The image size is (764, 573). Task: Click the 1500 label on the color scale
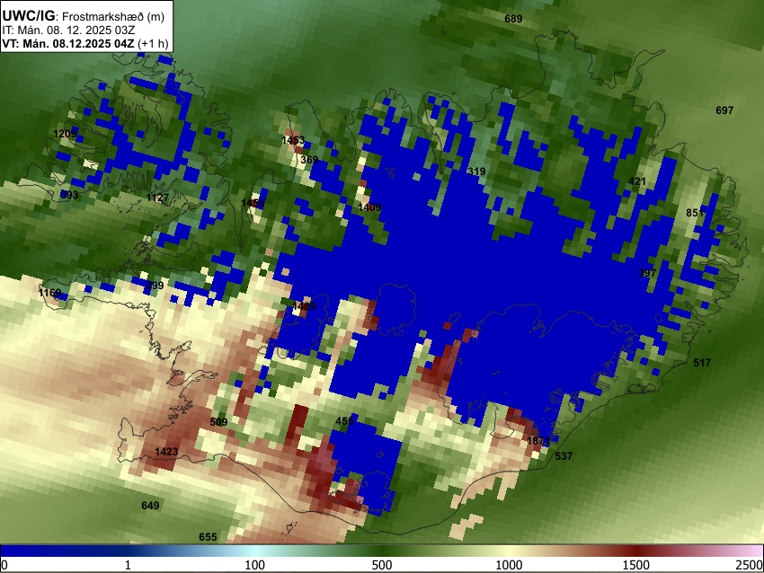636,565
